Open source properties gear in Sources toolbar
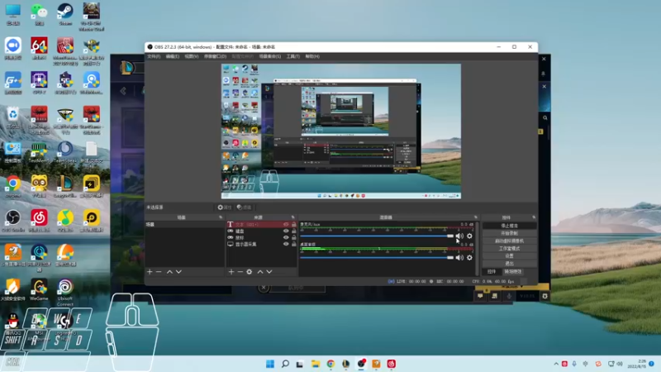 coord(249,271)
